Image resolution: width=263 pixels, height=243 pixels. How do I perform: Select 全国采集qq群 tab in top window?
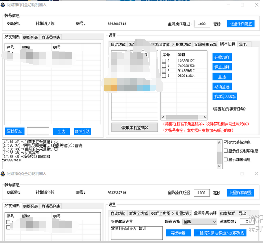coord(205,44)
